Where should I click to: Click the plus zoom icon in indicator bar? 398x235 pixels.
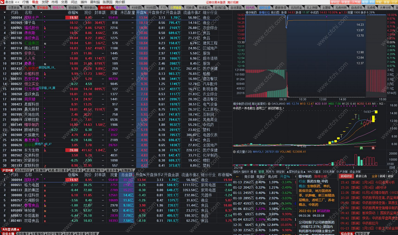coord(388,172)
